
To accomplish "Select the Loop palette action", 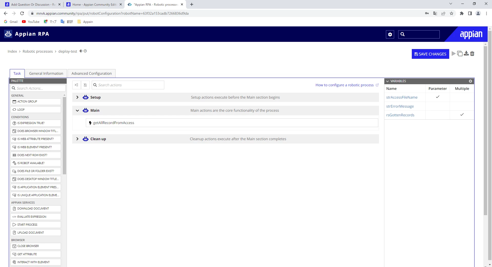I will pyautogui.click(x=36, y=110).
